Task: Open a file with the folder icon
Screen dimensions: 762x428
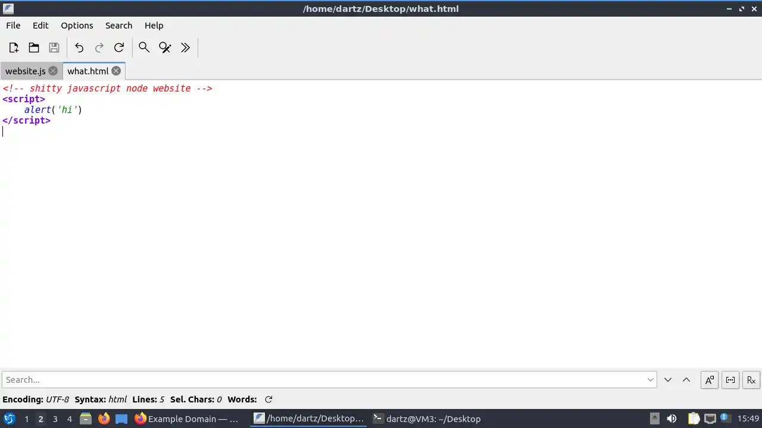Action: (x=34, y=48)
